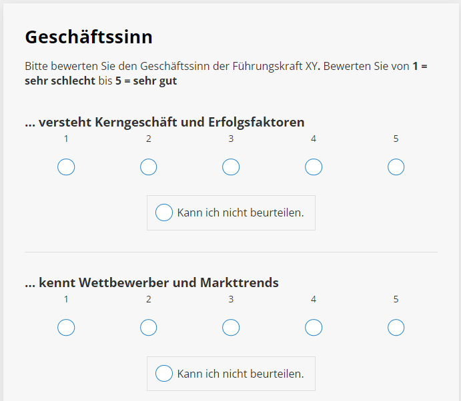The width and height of the screenshot is (461, 401).
Task: Rate Wettbewerber und Markttrends with 1
Action: coord(66,328)
